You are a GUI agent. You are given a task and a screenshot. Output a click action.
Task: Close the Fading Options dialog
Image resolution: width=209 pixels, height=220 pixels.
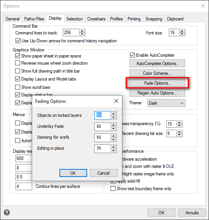pyautogui.click(x=116, y=101)
